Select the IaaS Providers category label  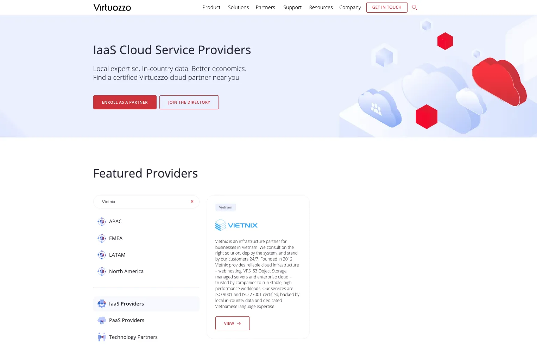pos(126,304)
